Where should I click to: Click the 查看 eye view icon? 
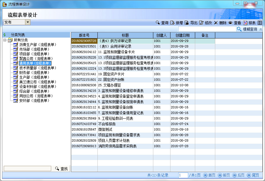pyautogui.click(x=230, y=23)
